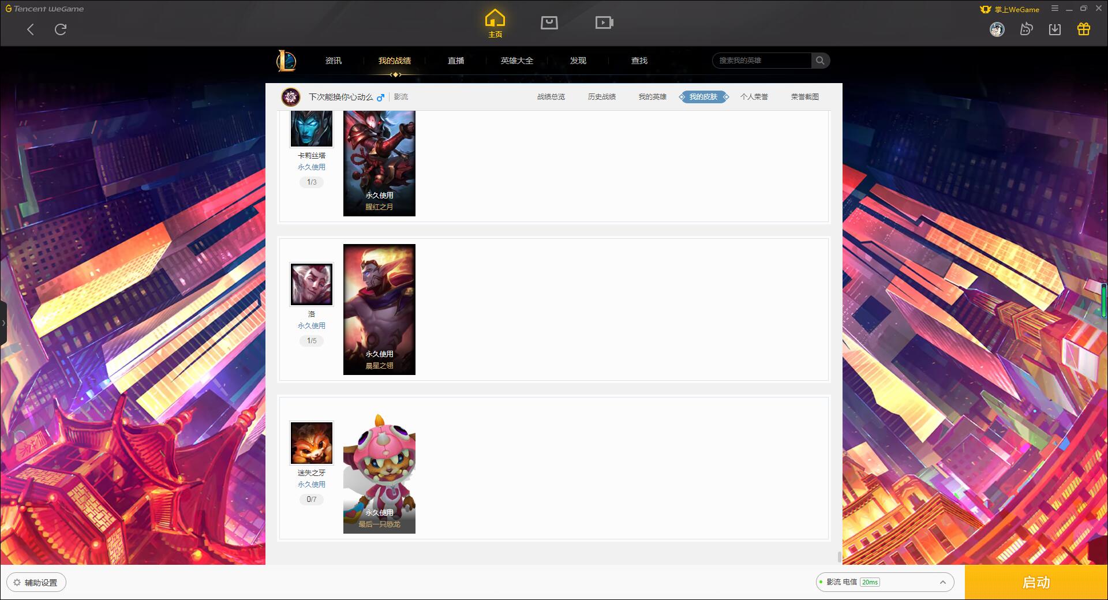Expand the 影流 电信 server dropdown
Viewport: 1108px width, 600px height.
pos(885,582)
